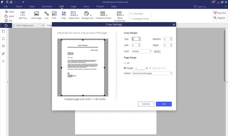Click the Range page number field
This screenshot has width=228, height=136.
tap(140, 68)
